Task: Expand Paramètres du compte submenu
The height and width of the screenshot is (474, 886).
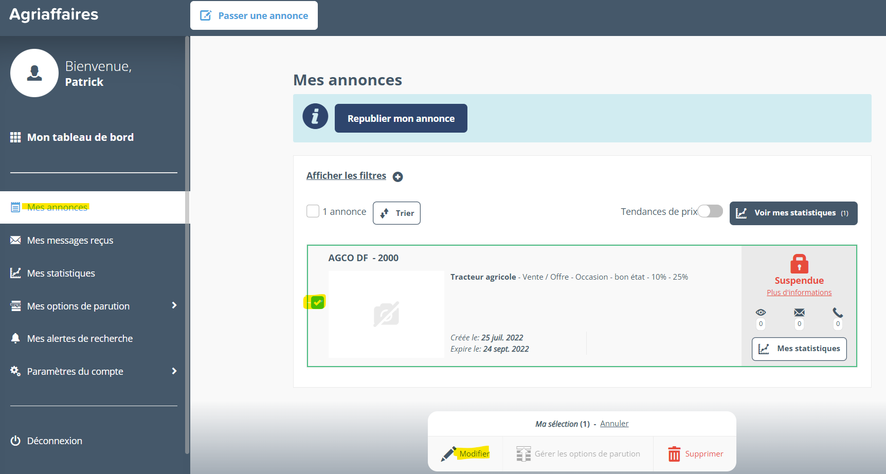Action: point(174,371)
